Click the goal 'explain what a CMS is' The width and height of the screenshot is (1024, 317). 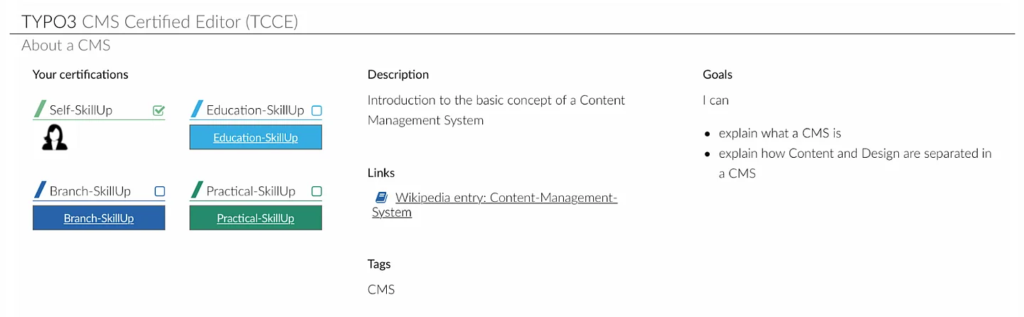779,133
